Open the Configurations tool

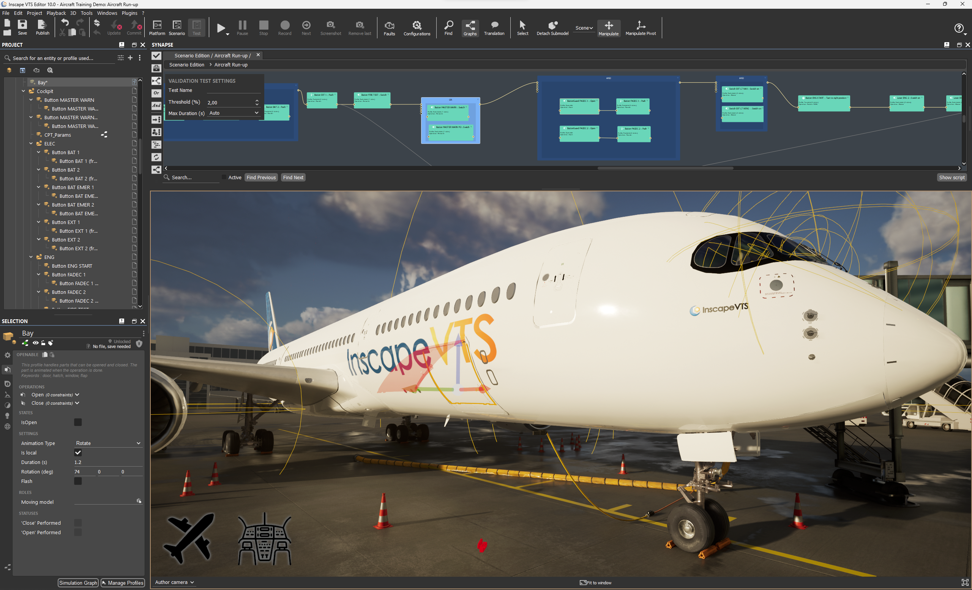pos(417,28)
